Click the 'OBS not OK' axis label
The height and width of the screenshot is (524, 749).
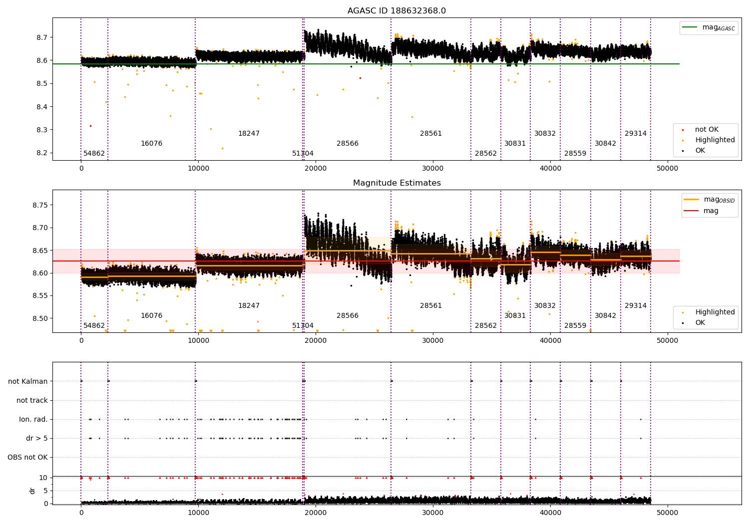27,458
